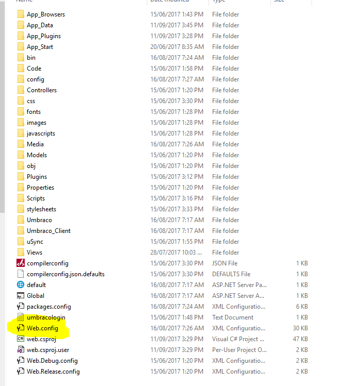Click the App_Start folder icon
The height and width of the screenshot is (386, 344).
click(x=21, y=47)
